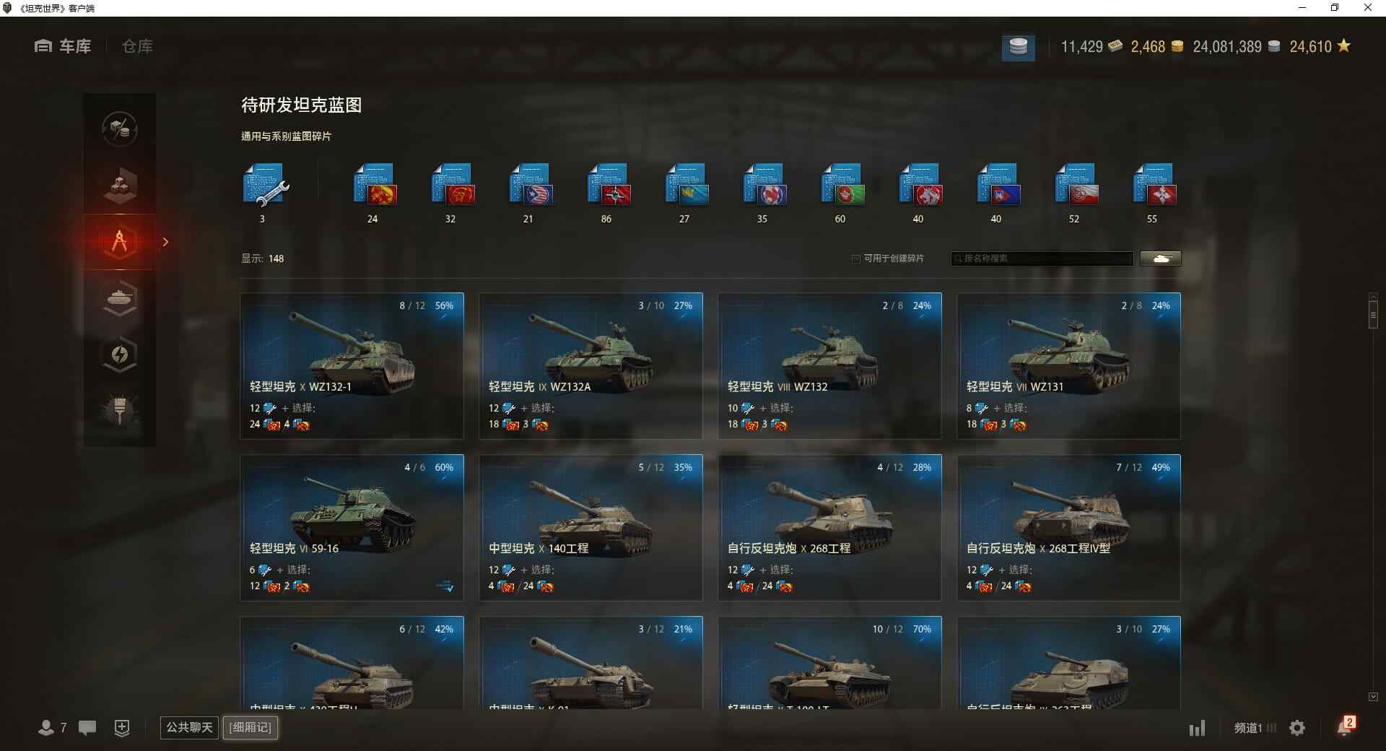
Task: Click the scrollbar down arrow
Action: pyautogui.click(x=1373, y=697)
